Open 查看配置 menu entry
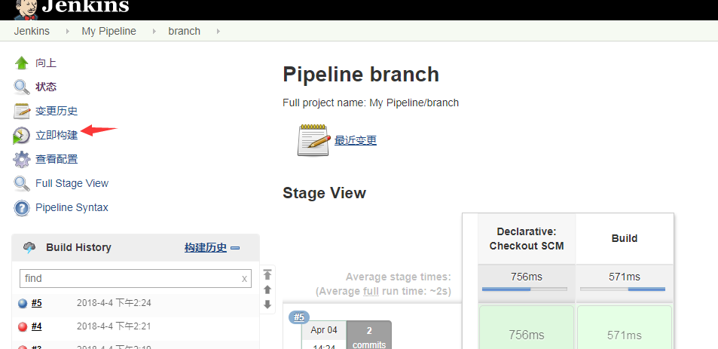This screenshot has width=718, height=349. (57, 159)
